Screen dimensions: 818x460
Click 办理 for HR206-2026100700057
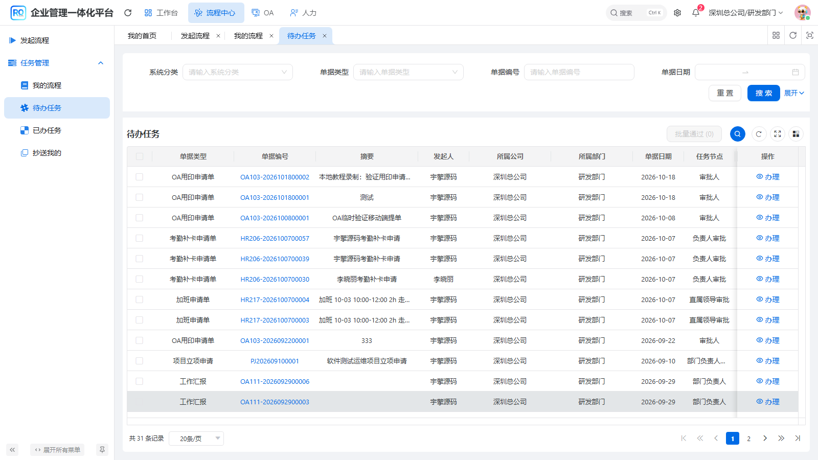[x=768, y=238]
